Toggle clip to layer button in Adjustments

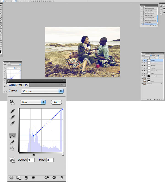(26, 178)
